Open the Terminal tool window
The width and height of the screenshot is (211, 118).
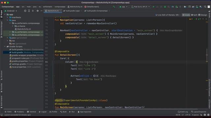pos(31,112)
